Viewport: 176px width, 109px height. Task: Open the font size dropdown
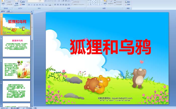click(42, 1)
